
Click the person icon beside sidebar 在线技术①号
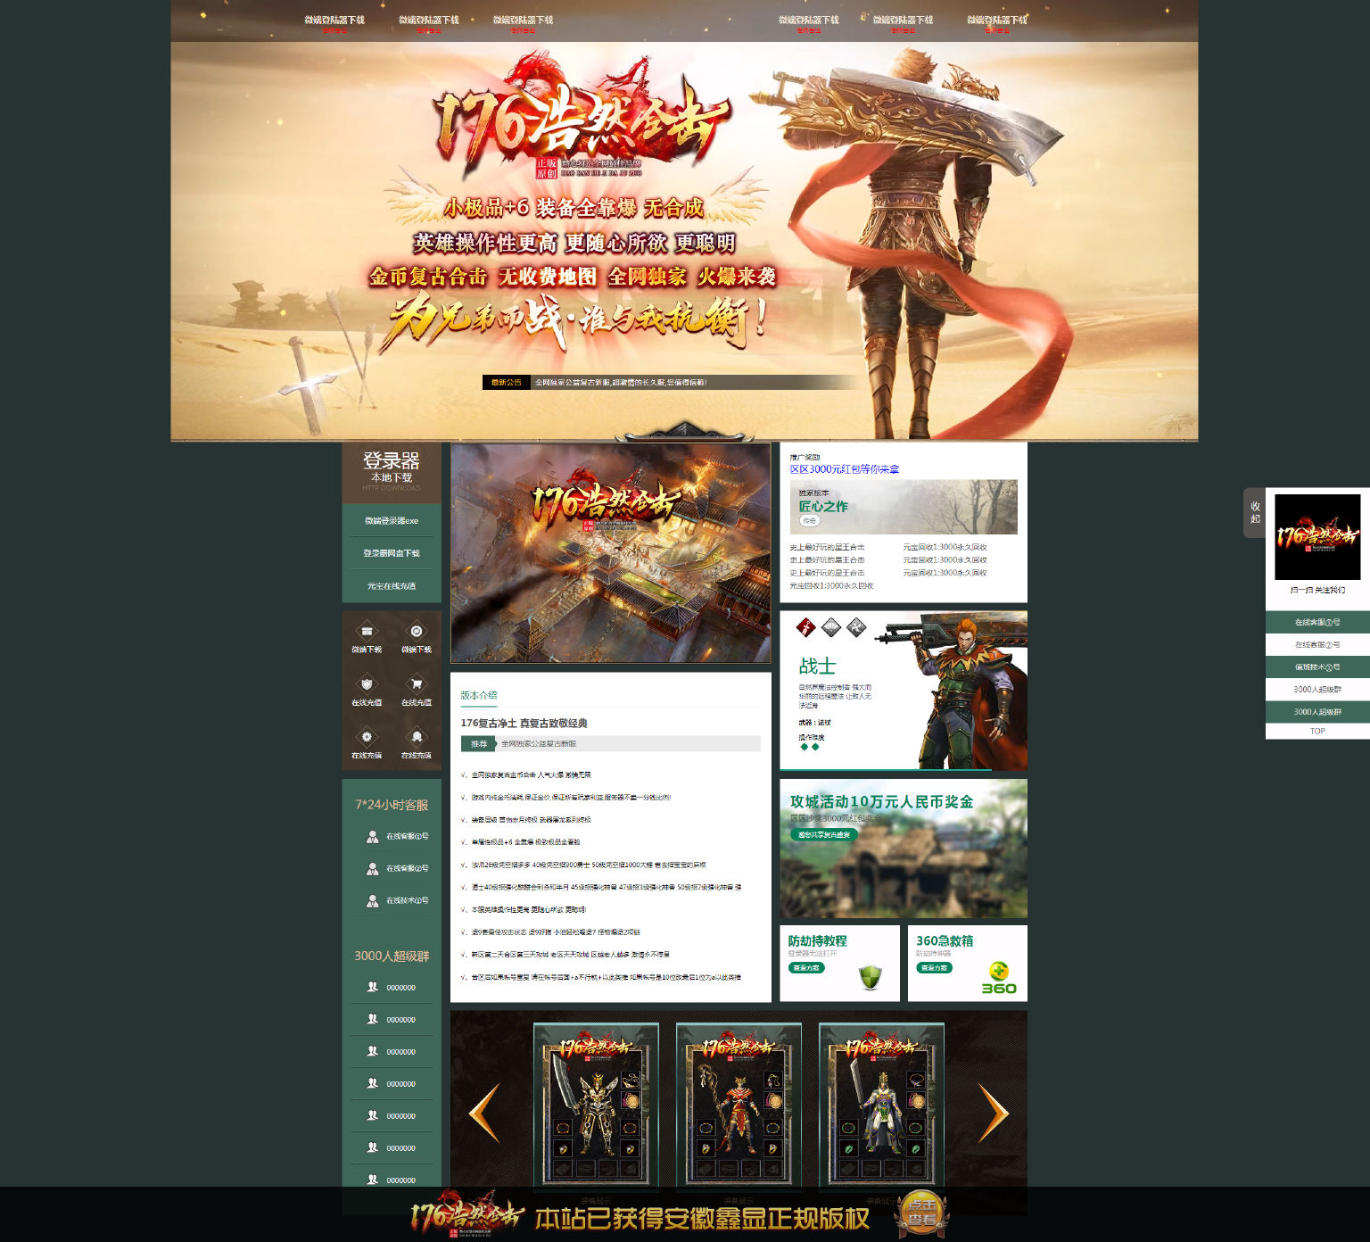point(373,901)
